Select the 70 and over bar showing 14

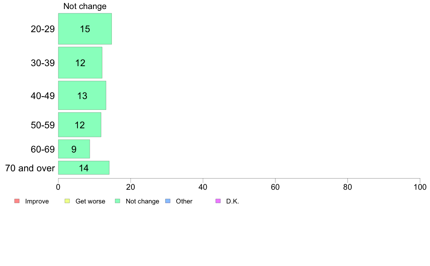(x=84, y=168)
